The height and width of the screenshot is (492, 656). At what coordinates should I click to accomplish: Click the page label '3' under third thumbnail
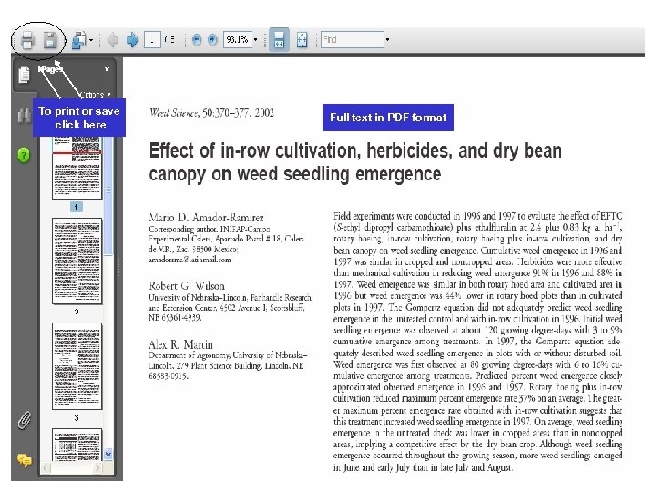pos(77,417)
